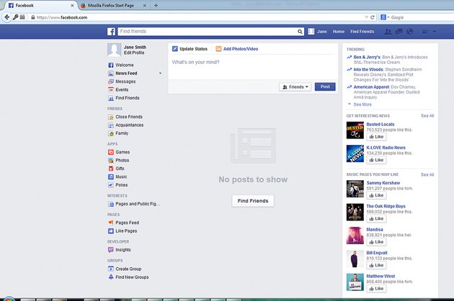Screen dimensions: 454x301
Task: Click the Find New Groups icon
Action: (x=110, y=277)
